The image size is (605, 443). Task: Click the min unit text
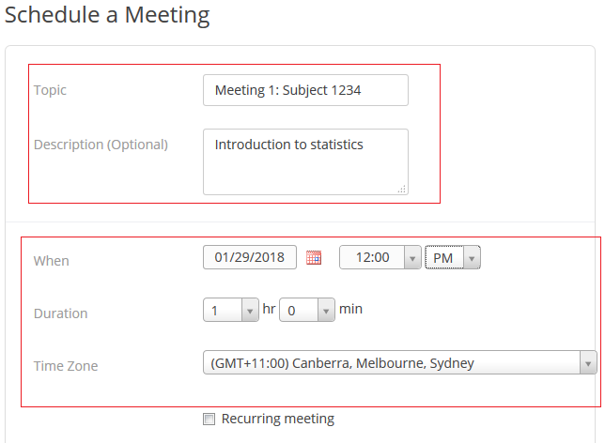click(350, 309)
